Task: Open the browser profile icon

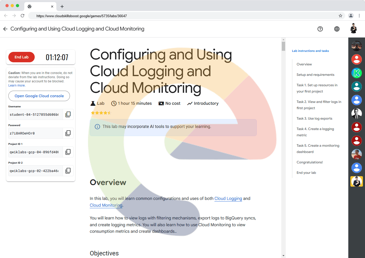Action: point(351,16)
